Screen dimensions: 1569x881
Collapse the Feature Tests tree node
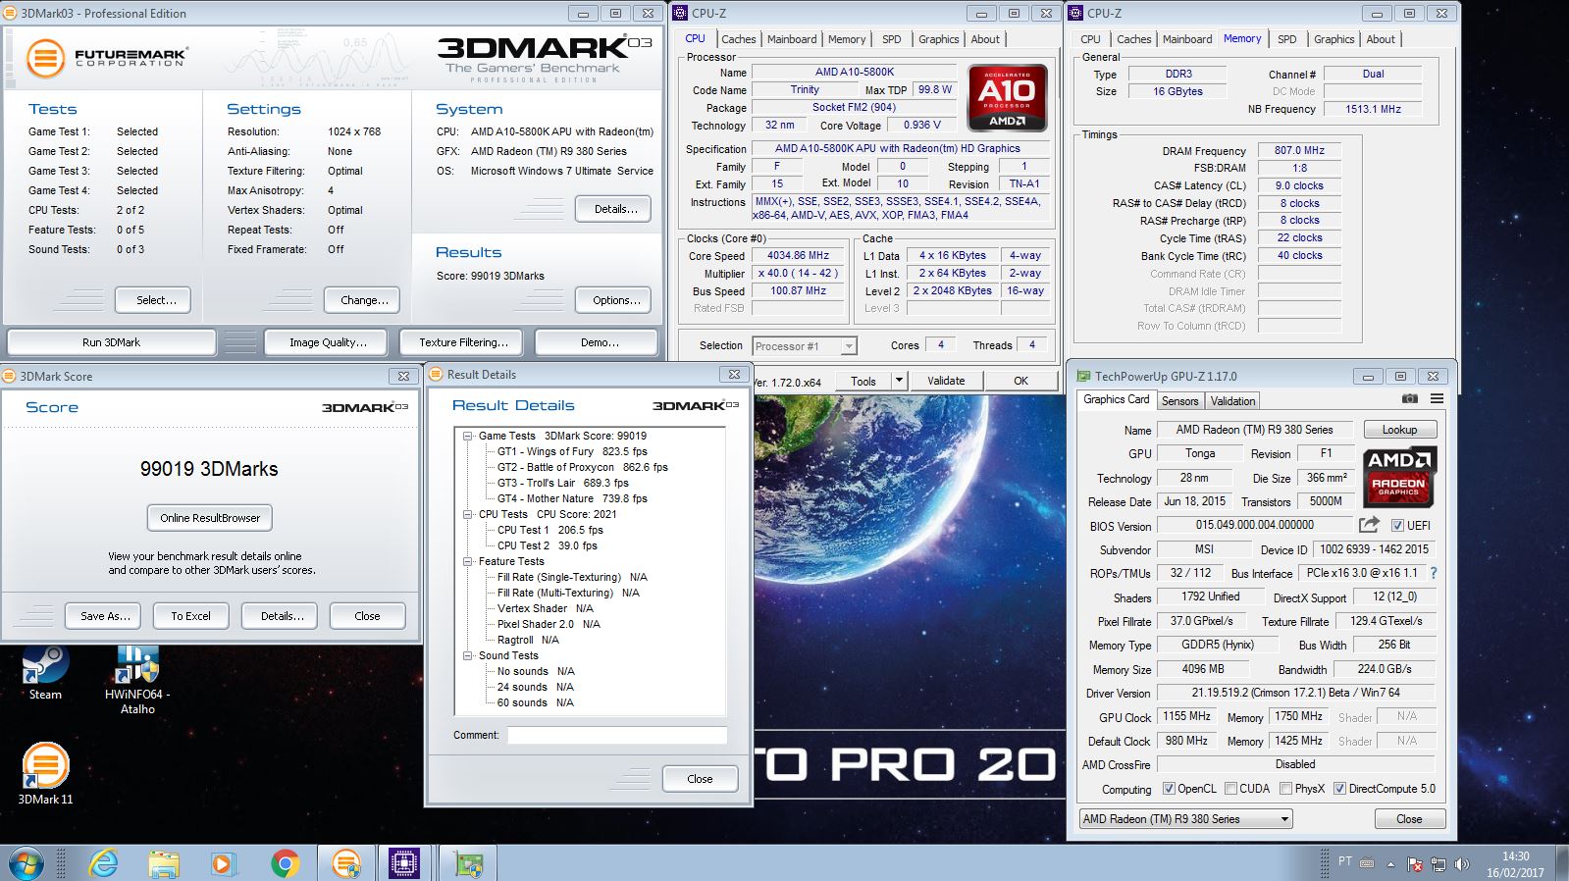click(x=468, y=561)
